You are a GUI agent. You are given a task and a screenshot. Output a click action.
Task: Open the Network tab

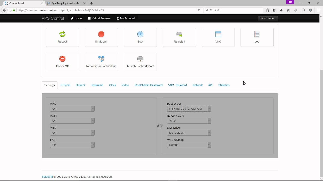[198, 85]
